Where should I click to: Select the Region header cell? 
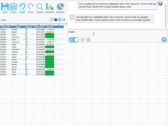click(29, 27)
